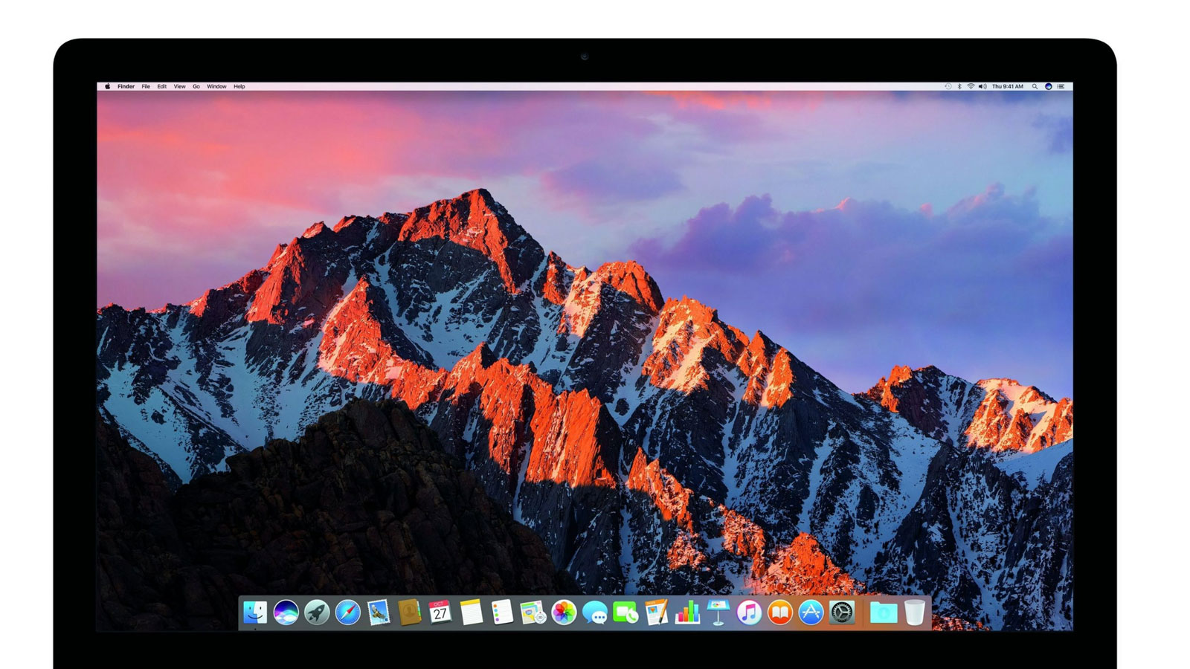
Task: Launch Safari from the Dock
Action: [347, 613]
